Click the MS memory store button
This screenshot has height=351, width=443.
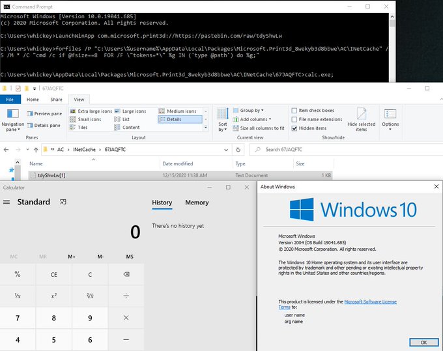pyautogui.click(x=130, y=257)
